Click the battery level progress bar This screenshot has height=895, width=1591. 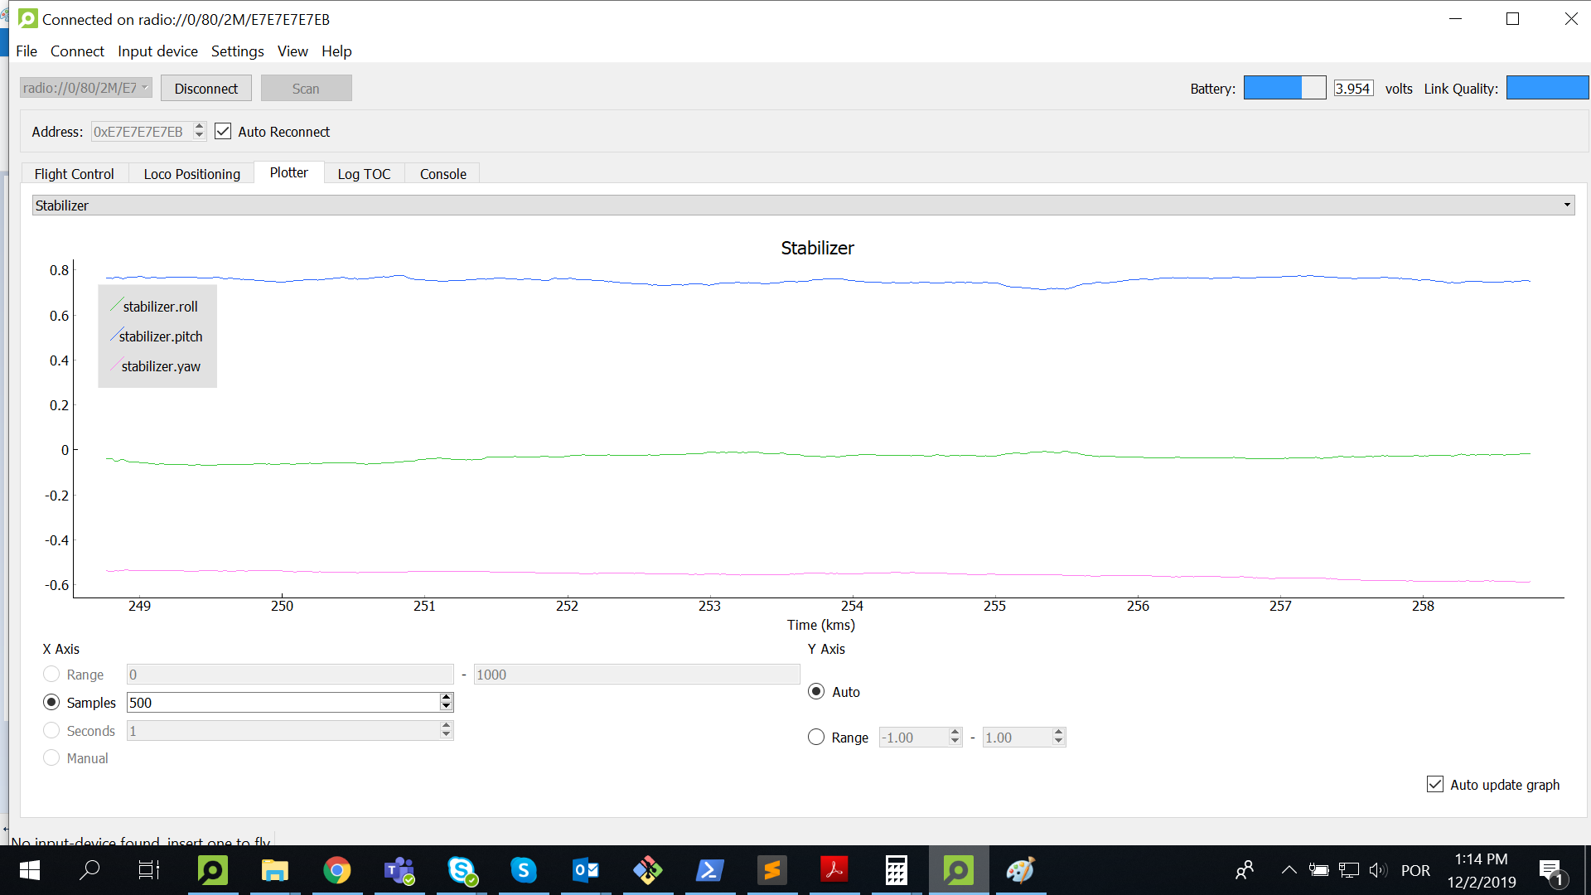click(x=1284, y=88)
